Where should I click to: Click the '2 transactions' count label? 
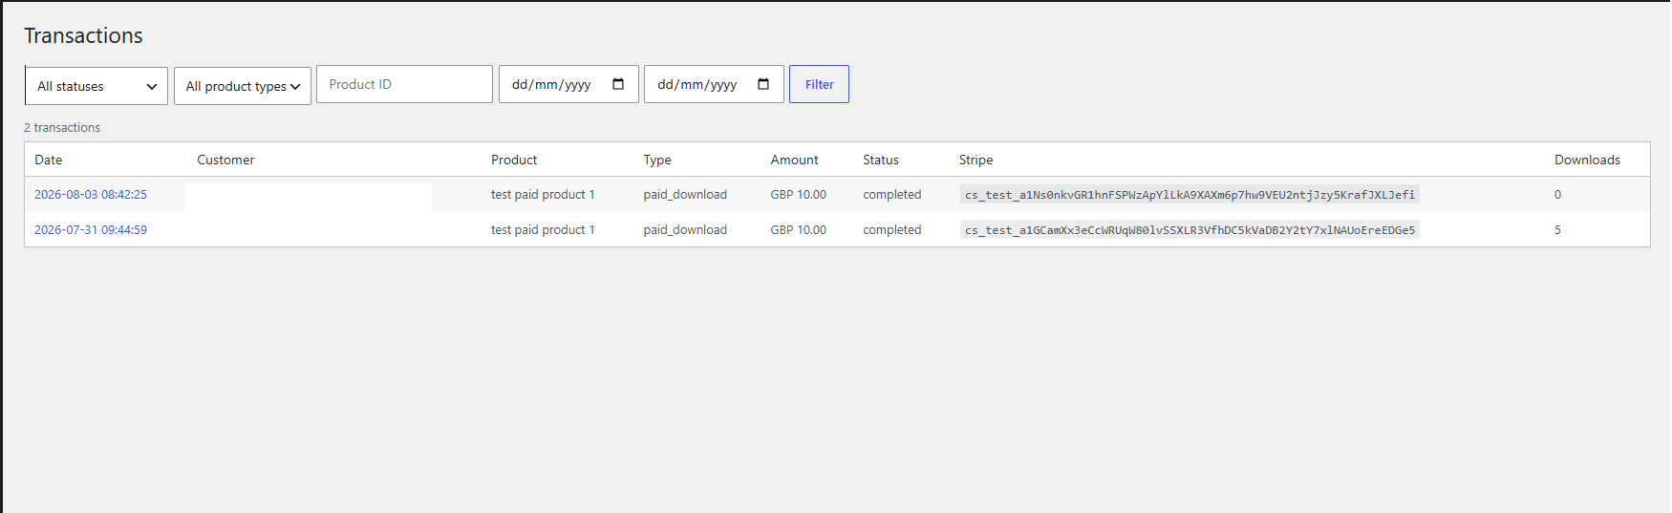pos(62,127)
